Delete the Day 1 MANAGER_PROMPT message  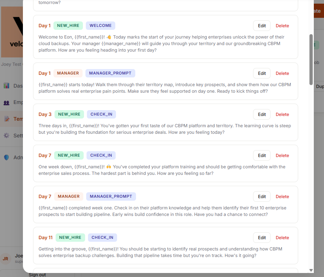[282, 73]
